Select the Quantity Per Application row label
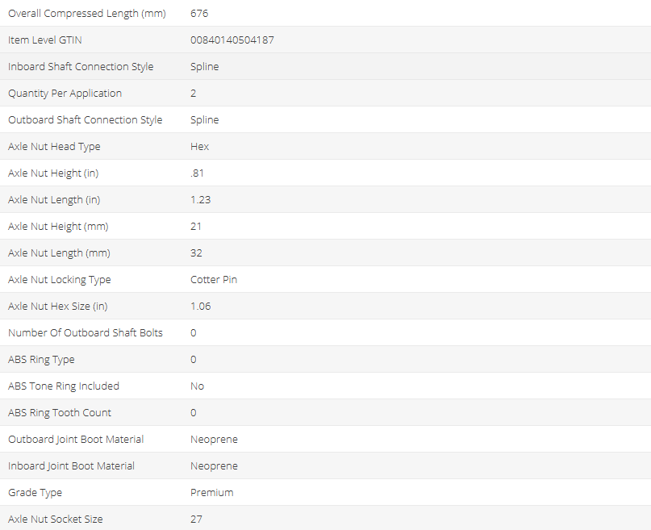Image resolution: width=651 pixels, height=530 pixels. (x=65, y=93)
